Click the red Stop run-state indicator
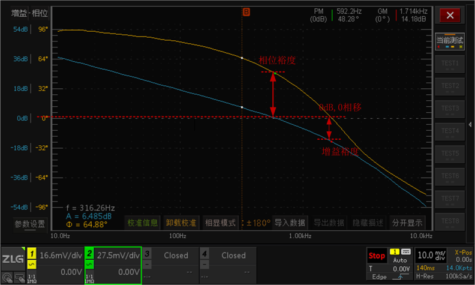Screen dimensions: 475x285 click(377, 256)
